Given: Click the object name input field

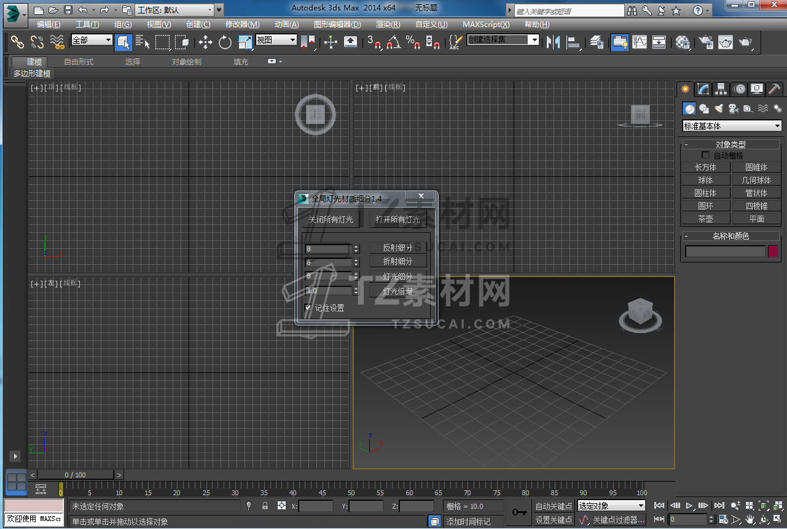Looking at the screenshot, I should [x=726, y=251].
